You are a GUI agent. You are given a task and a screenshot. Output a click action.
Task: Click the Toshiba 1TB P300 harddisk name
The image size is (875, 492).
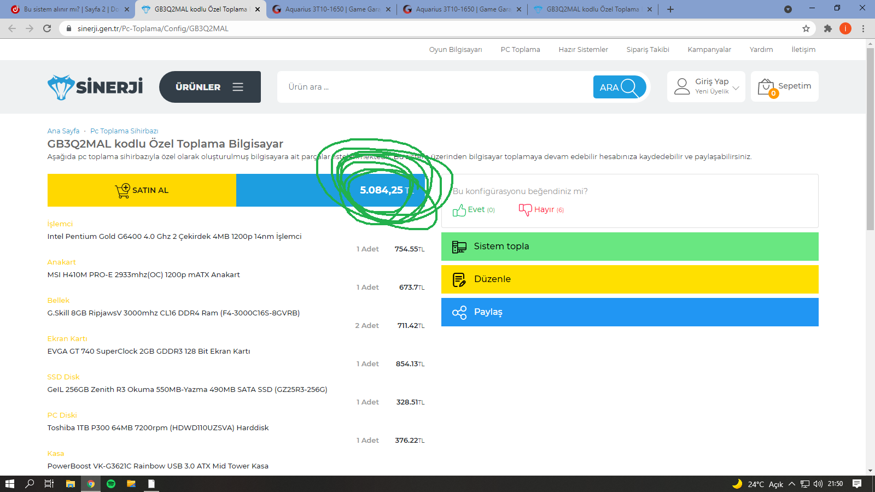[158, 428]
